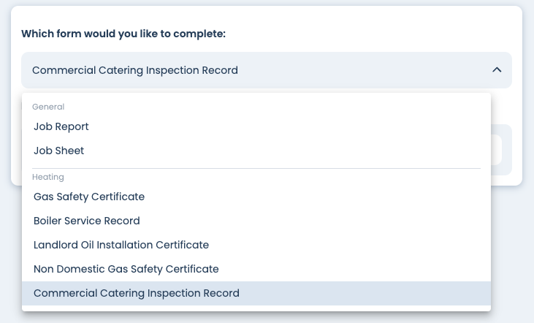Viewport: 534px width, 323px height.
Task: Click the empty space right of Gas Safety Certificate row
Action: (x=329, y=197)
